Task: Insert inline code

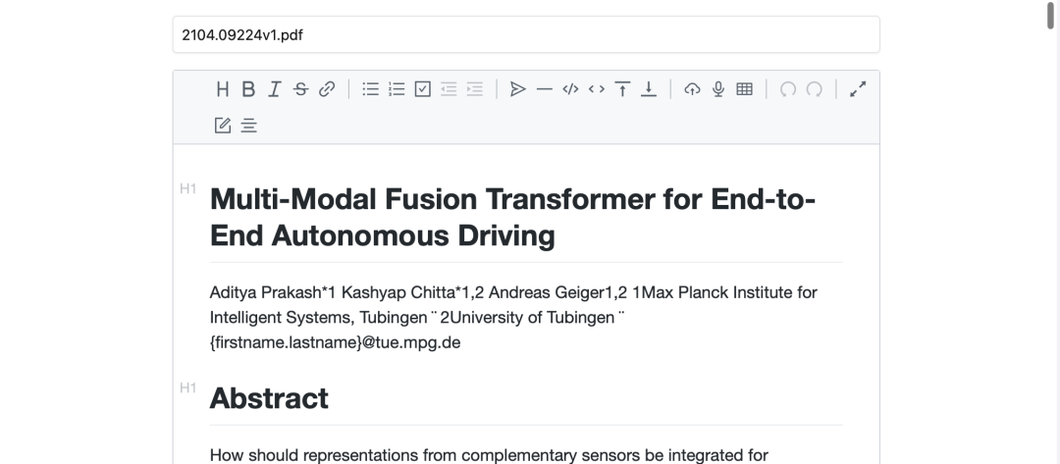Action: tap(596, 89)
